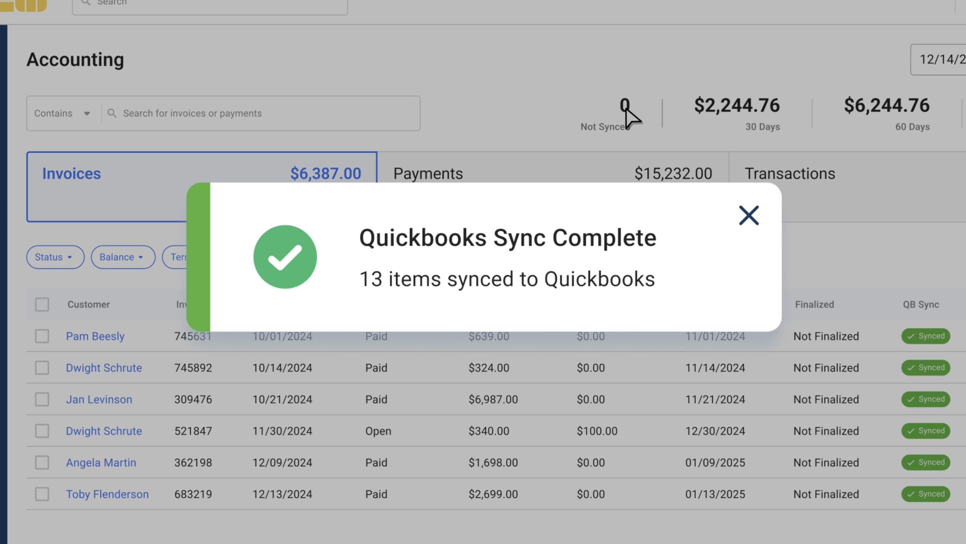
Task: Click the Synced badge for invoice 521847
Action: tap(925, 431)
